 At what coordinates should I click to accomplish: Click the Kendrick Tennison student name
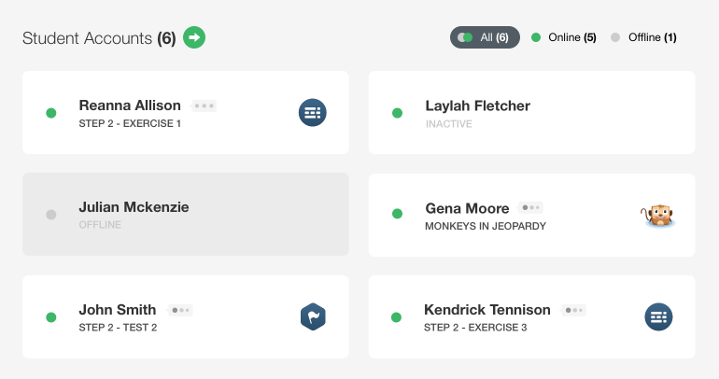[487, 310]
